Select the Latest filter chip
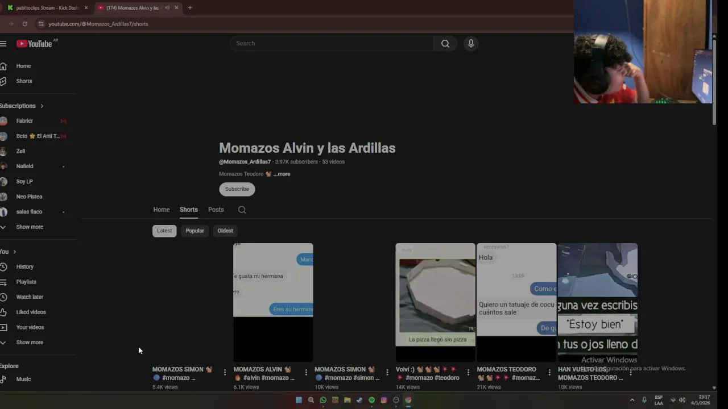 (x=164, y=231)
